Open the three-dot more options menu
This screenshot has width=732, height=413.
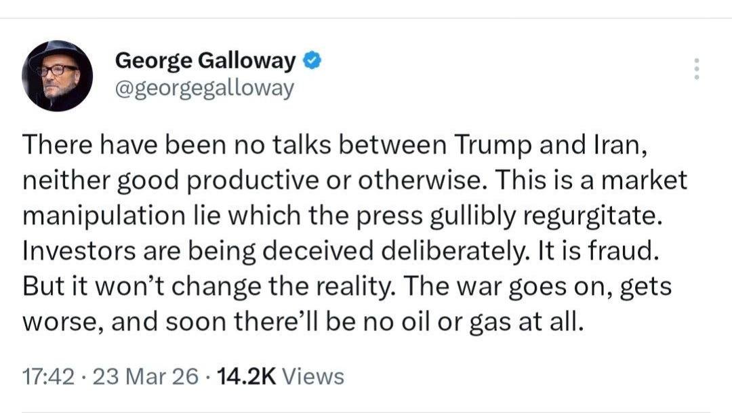(696, 69)
